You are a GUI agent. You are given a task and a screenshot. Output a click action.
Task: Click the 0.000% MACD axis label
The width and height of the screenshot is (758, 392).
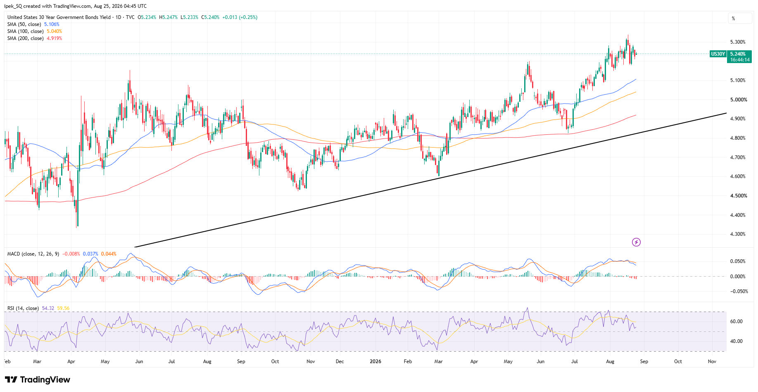[x=738, y=277]
